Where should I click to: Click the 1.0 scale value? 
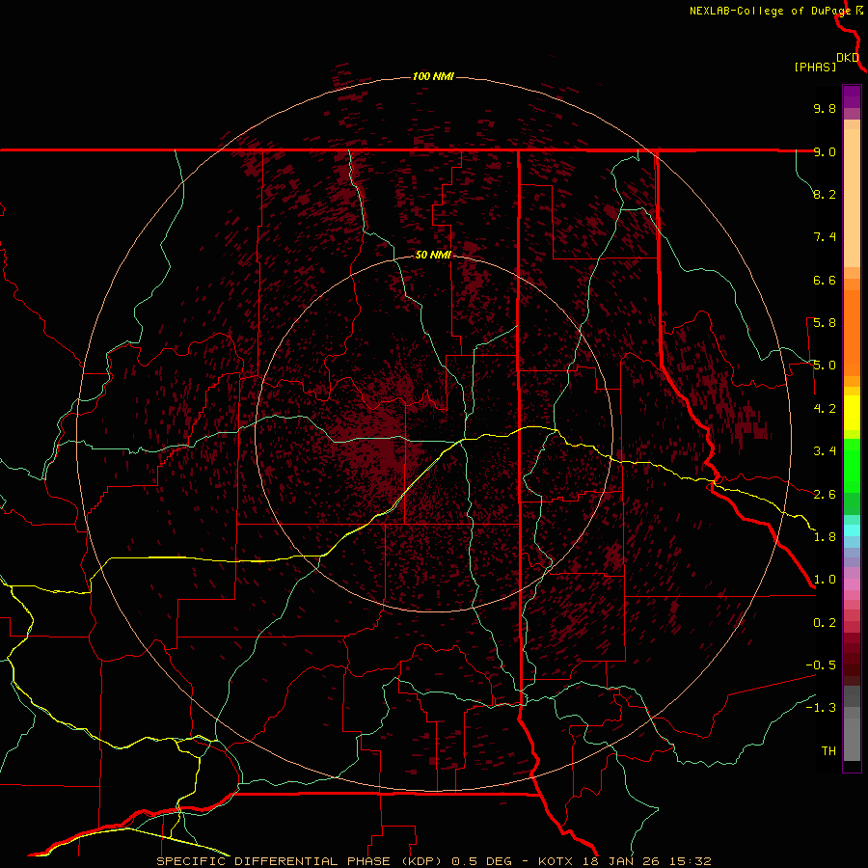[x=825, y=580]
